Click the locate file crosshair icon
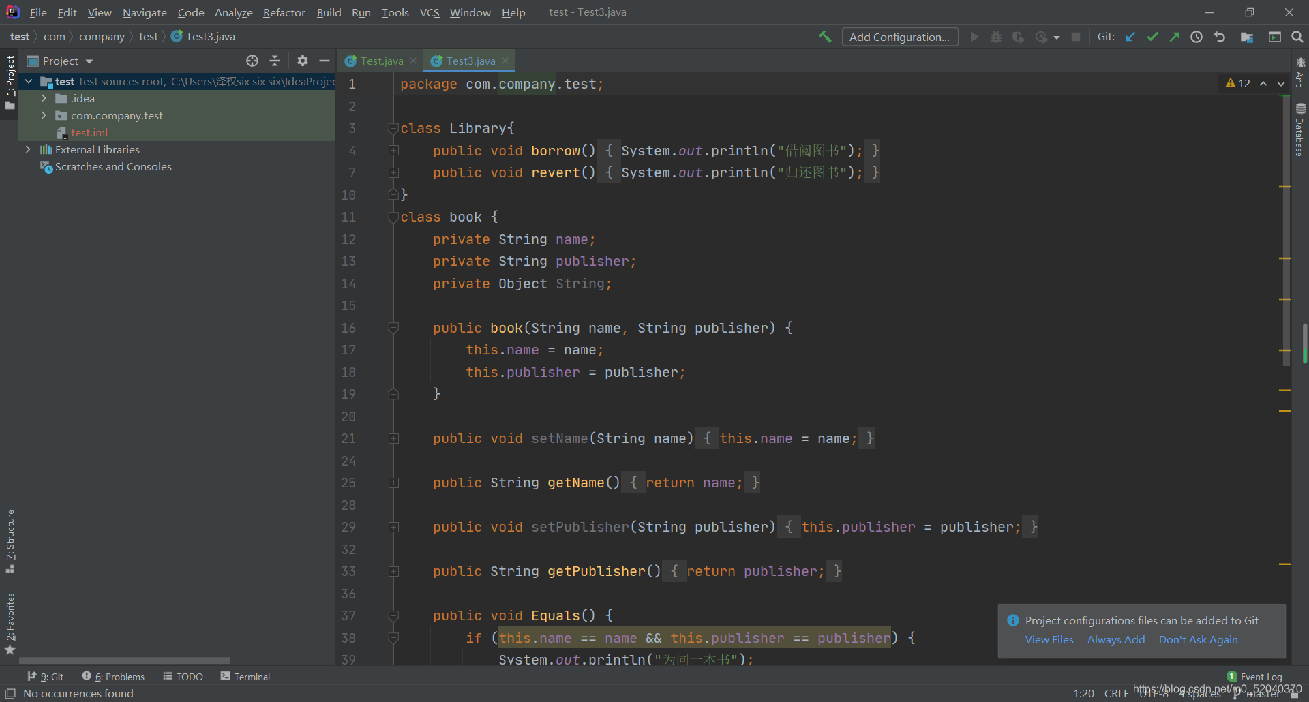This screenshot has height=702, width=1309. [x=252, y=61]
